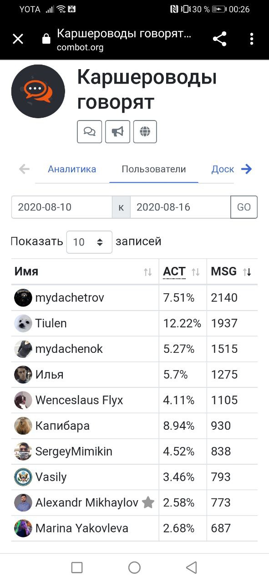Tap the Tiulen seal avatar
This screenshot has width=269, height=582.
pyautogui.click(x=23, y=323)
